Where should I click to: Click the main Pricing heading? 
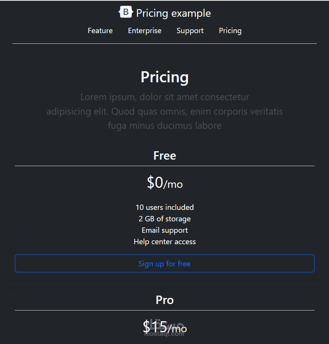[164, 77]
